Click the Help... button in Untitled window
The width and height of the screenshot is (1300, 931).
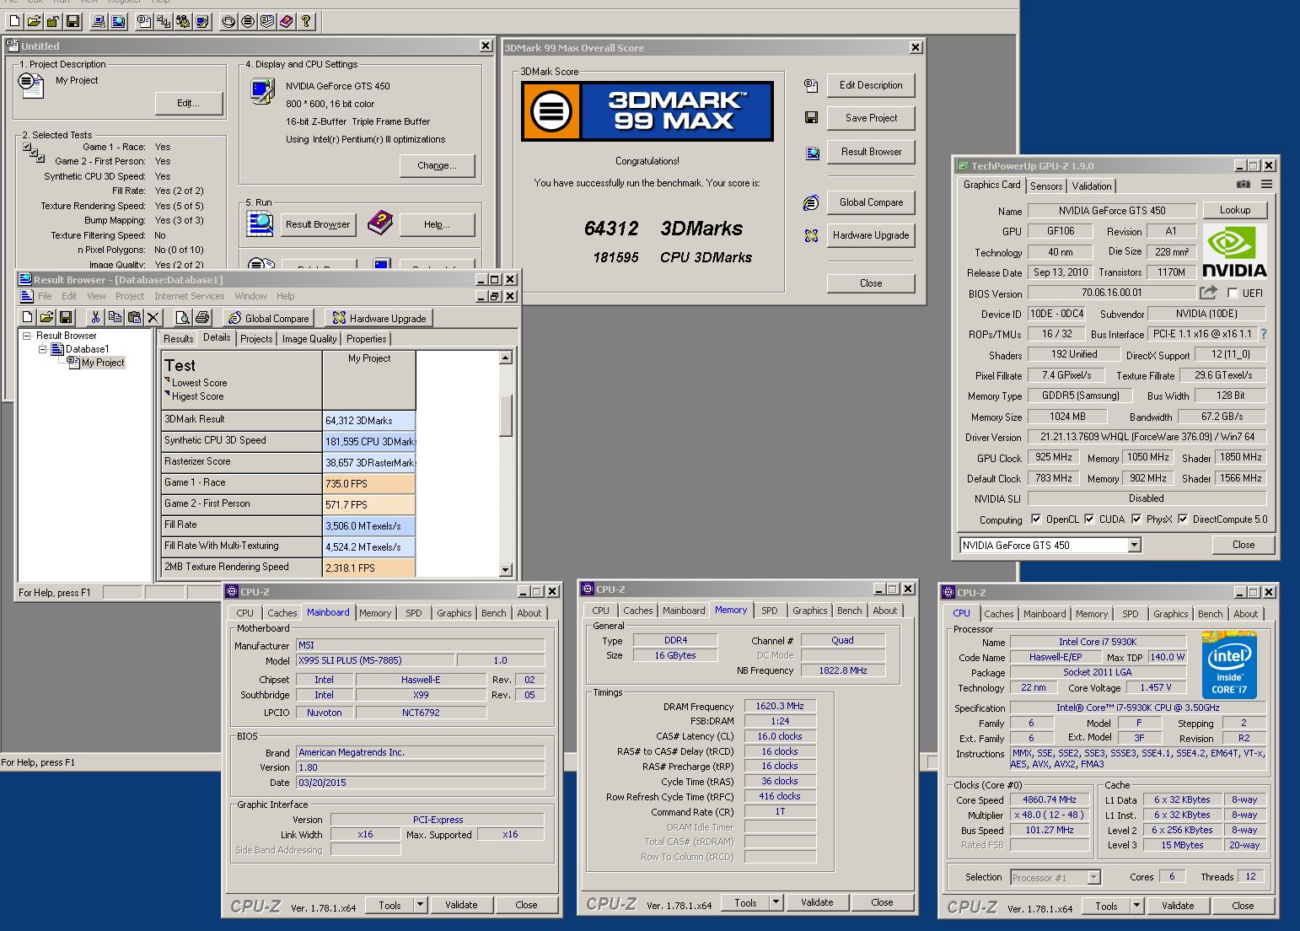(x=437, y=224)
